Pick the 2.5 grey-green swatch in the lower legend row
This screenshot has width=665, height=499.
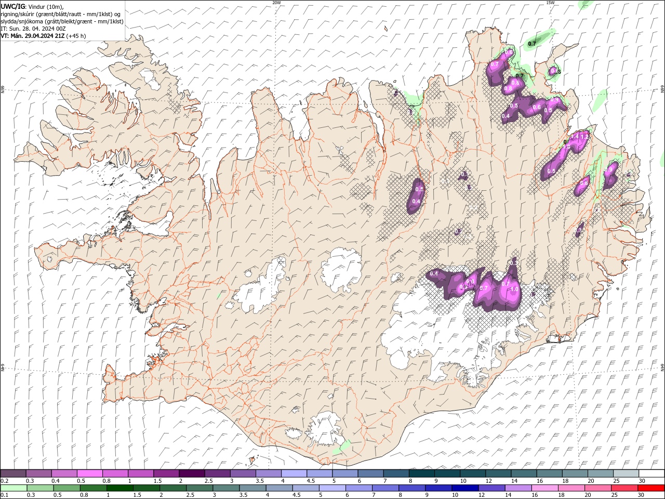tap(199, 488)
